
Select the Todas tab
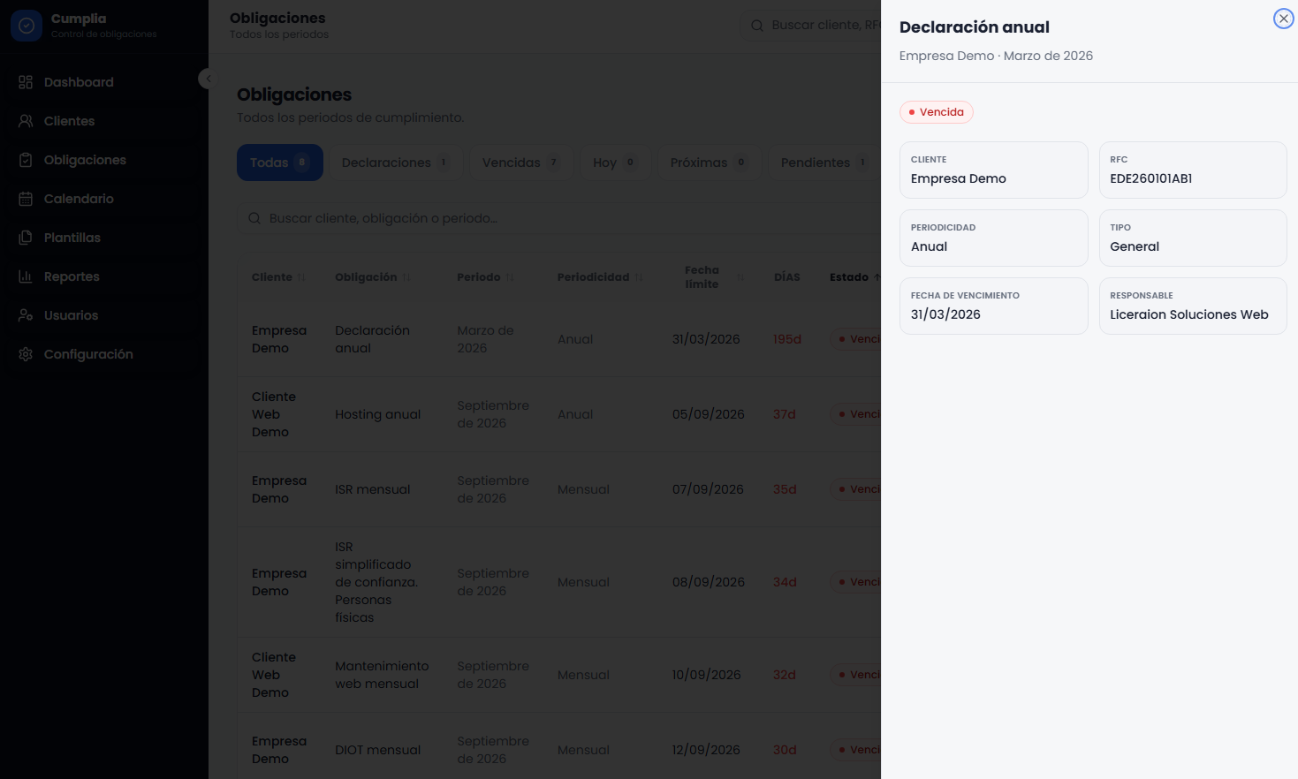click(279, 163)
